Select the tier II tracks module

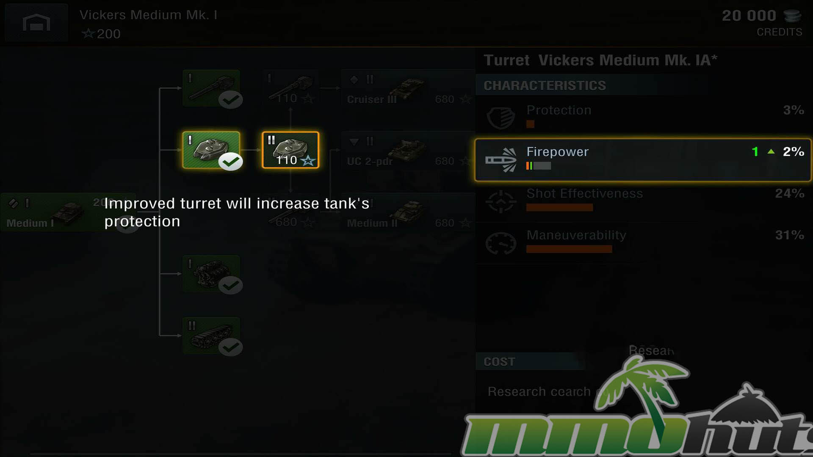[x=211, y=335]
